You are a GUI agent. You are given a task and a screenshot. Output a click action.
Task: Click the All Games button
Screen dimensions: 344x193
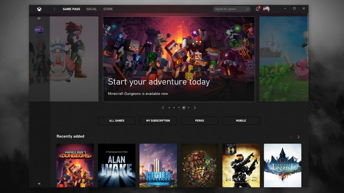(117, 121)
